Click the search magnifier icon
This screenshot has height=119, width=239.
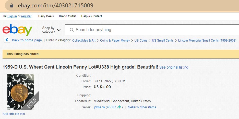(72, 30)
